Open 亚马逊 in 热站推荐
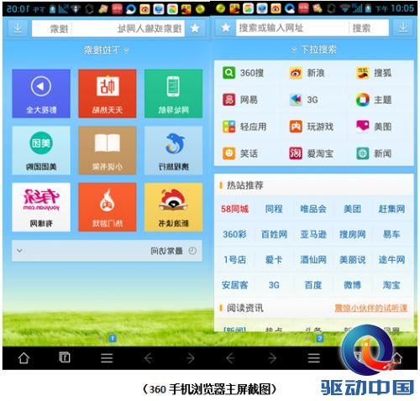 point(313,234)
